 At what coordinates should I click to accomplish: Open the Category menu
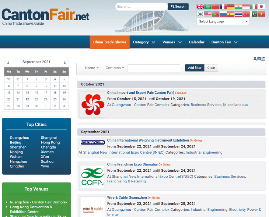click(x=141, y=42)
